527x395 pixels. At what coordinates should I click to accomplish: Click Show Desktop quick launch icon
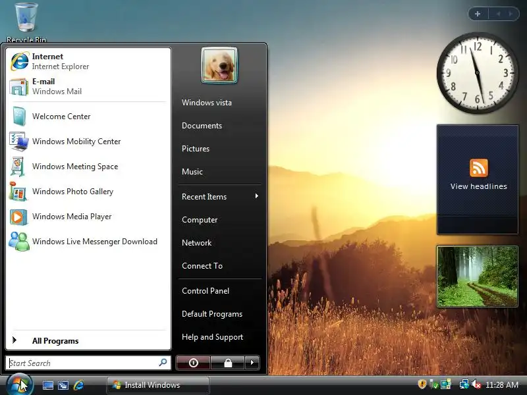(47, 385)
